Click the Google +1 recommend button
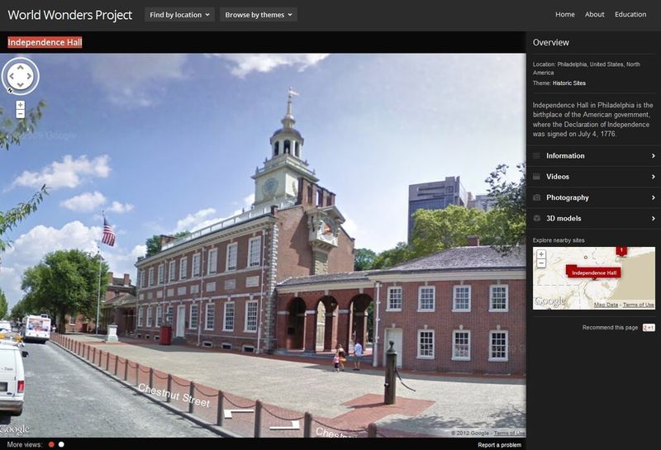 point(649,328)
